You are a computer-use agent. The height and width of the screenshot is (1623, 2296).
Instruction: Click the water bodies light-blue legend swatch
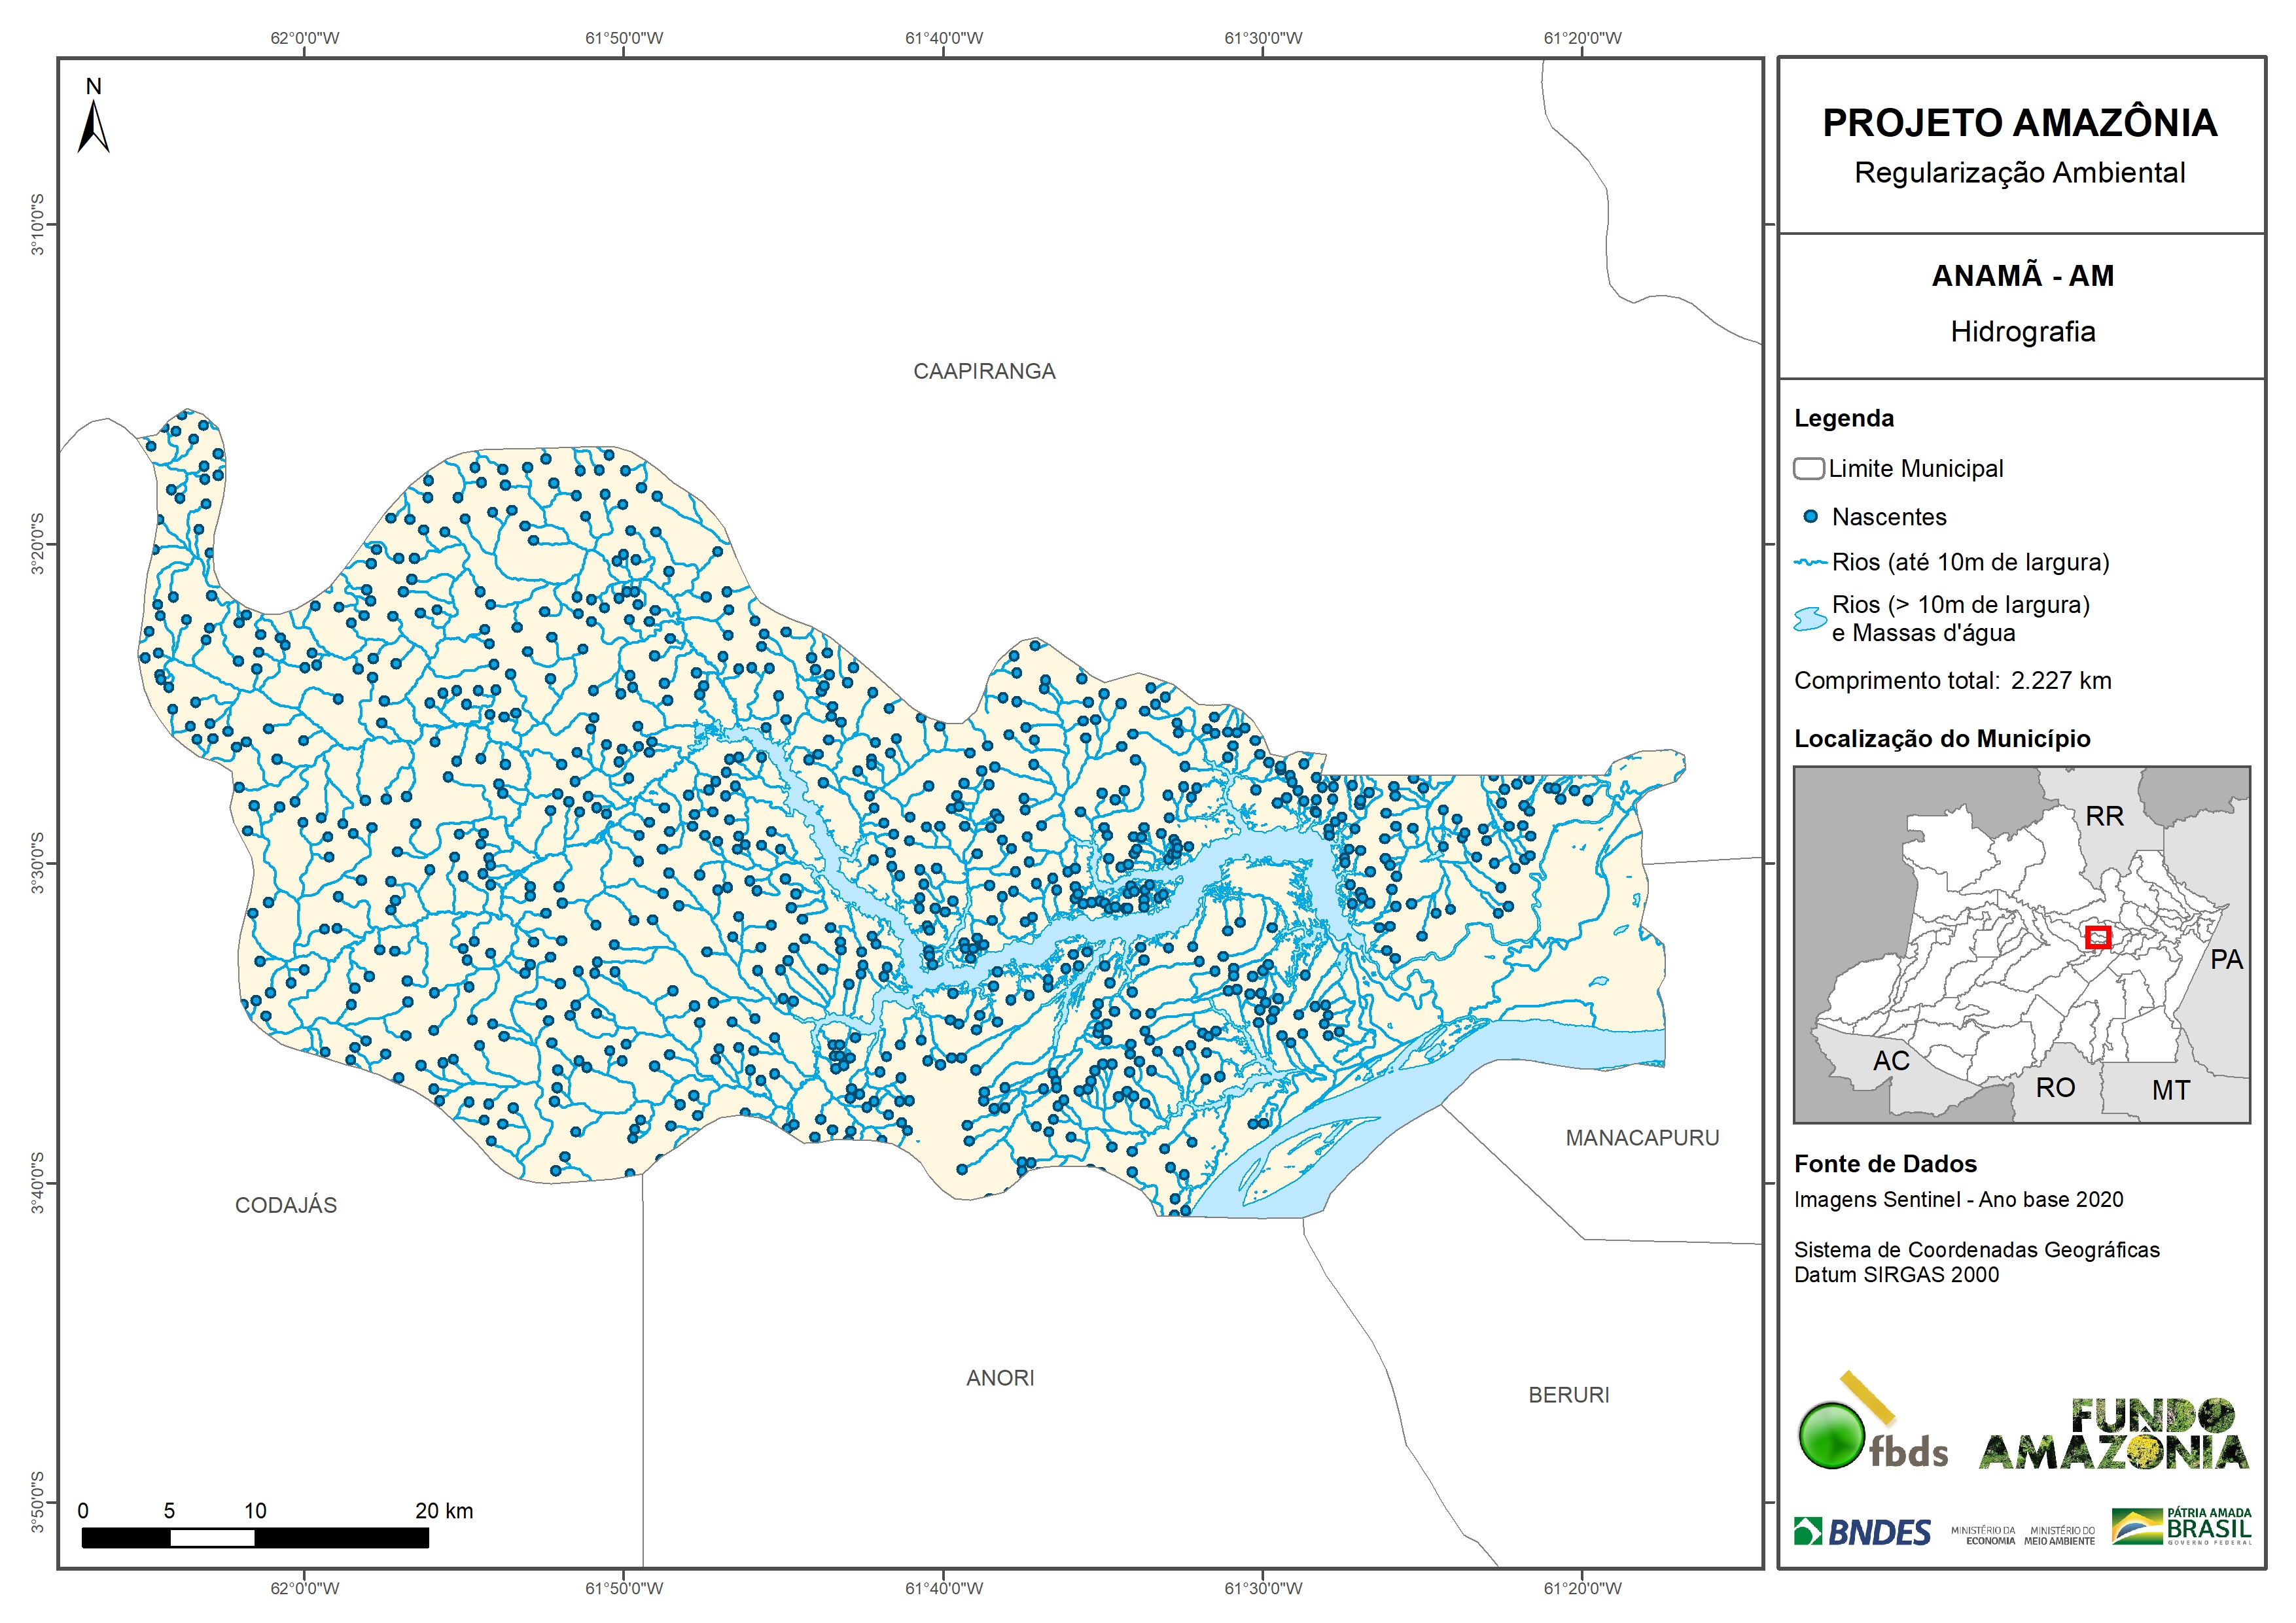point(1810,619)
